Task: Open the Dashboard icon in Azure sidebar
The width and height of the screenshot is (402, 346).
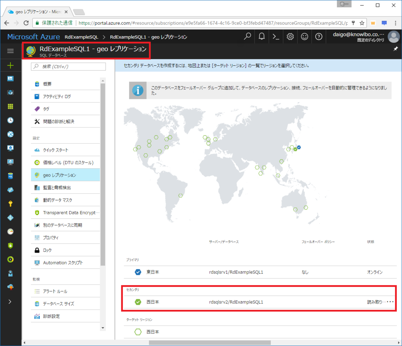Action: pos(11,78)
